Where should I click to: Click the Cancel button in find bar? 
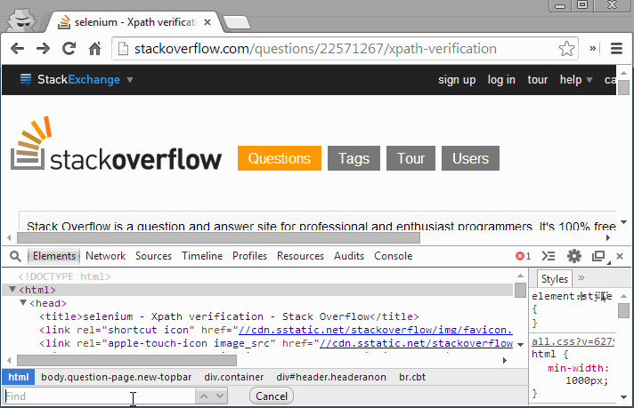[272, 396]
